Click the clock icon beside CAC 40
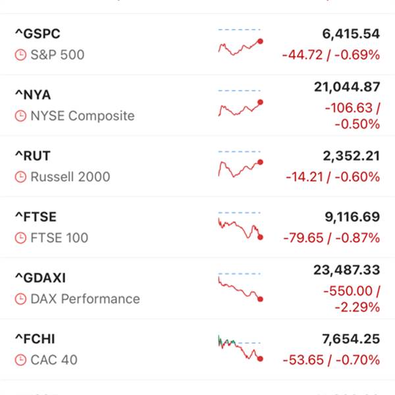The width and height of the screenshot is (395, 395). (x=20, y=360)
